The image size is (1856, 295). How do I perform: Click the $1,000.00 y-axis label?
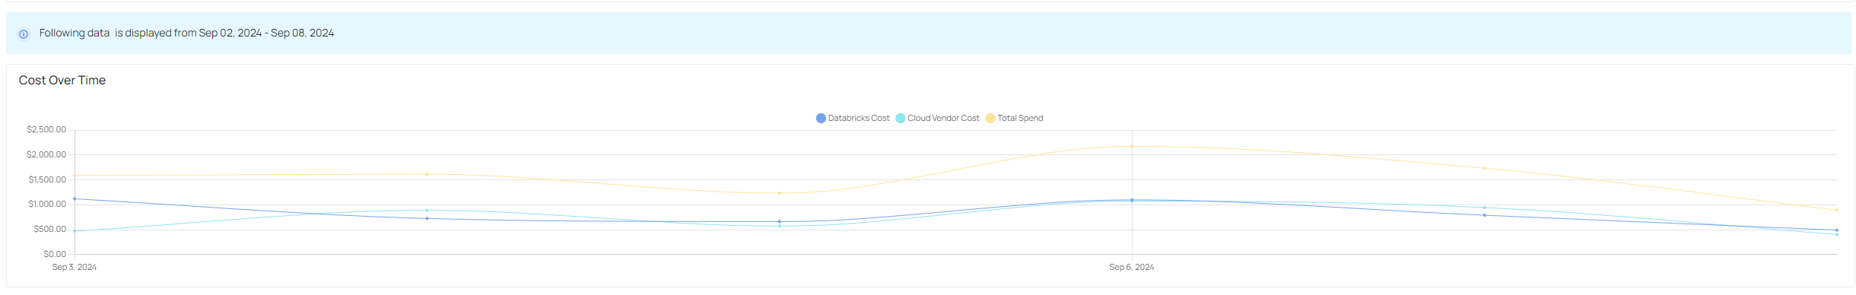pos(47,205)
